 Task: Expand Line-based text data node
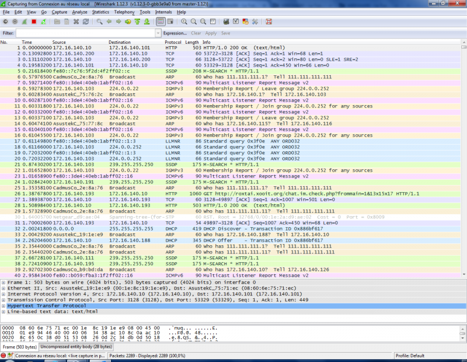(x=4, y=312)
